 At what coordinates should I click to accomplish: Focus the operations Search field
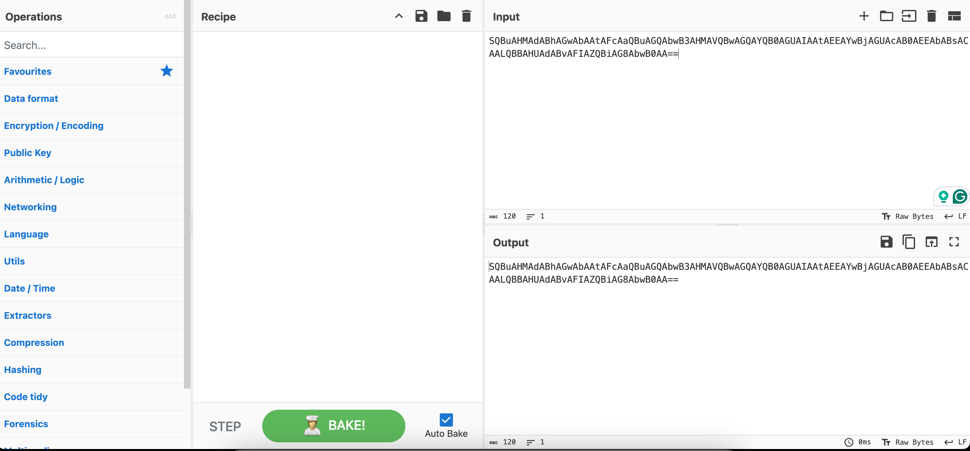coord(92,45)
